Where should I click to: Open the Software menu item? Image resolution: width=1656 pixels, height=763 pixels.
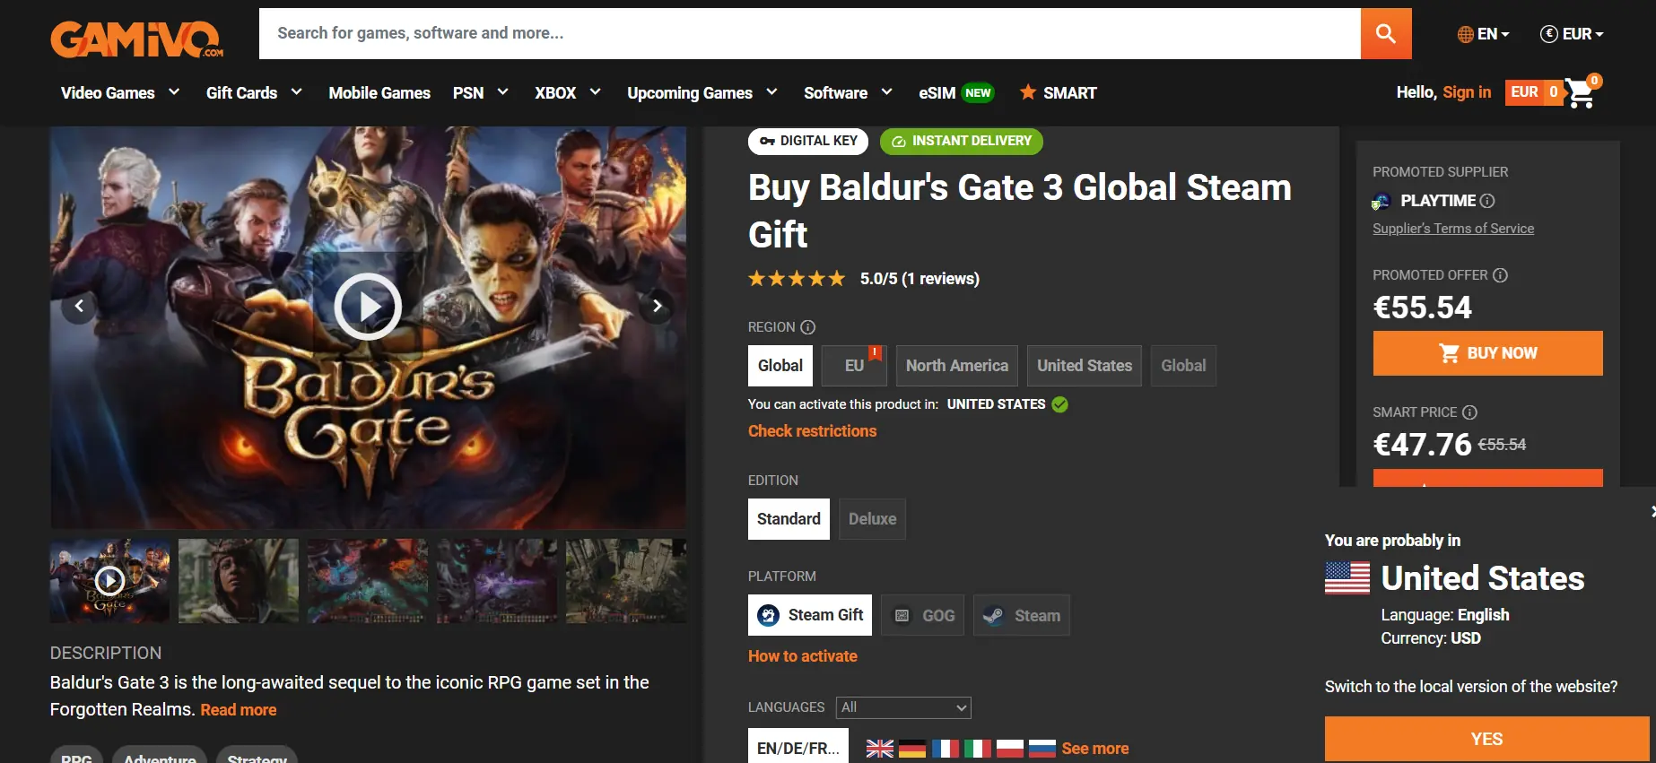835,93
